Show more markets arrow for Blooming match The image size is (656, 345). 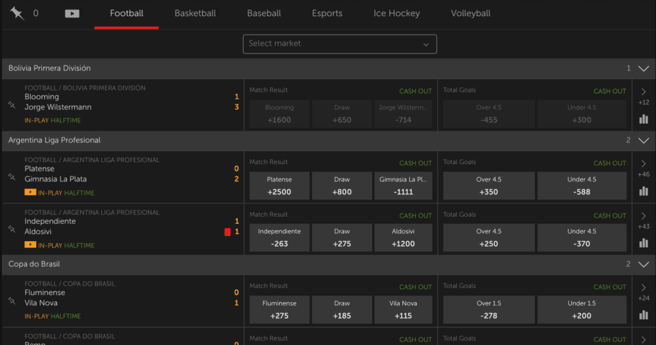tap(643, 91)
